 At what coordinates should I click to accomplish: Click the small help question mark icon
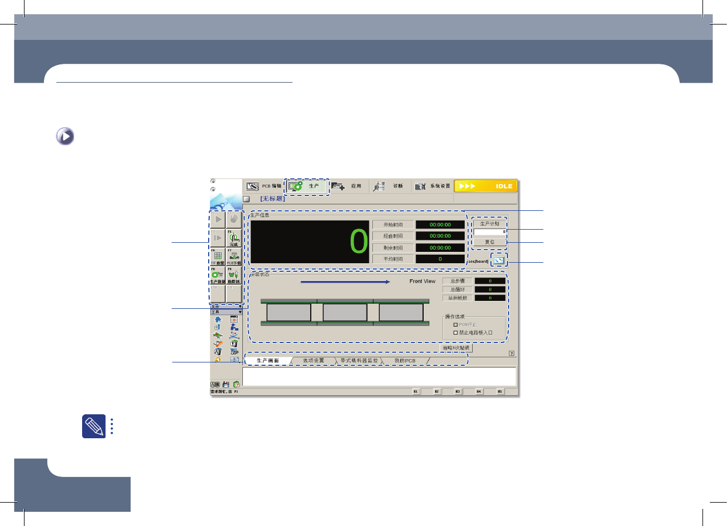(511, 353)
